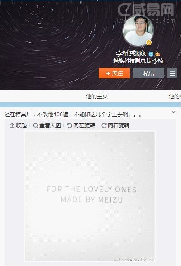Click the upward arrow collapse icon
Viewport: 181px width, 266px height.
pyautogui.click(x=12, y=126)
